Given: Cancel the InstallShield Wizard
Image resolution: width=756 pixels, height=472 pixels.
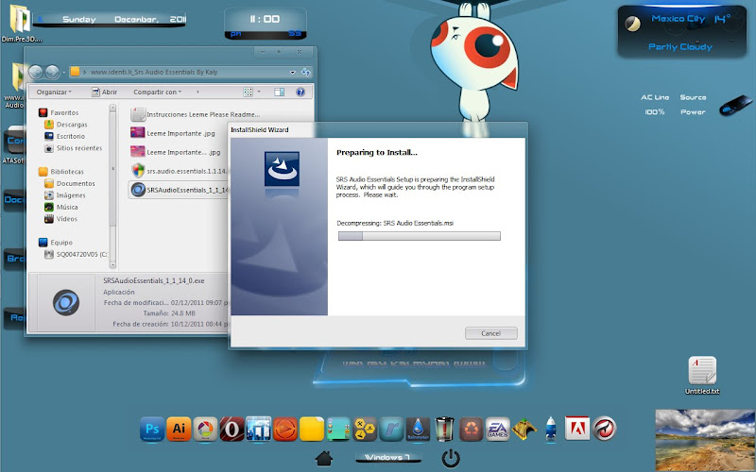Looking at the screenshot, I should click(491, 333).
